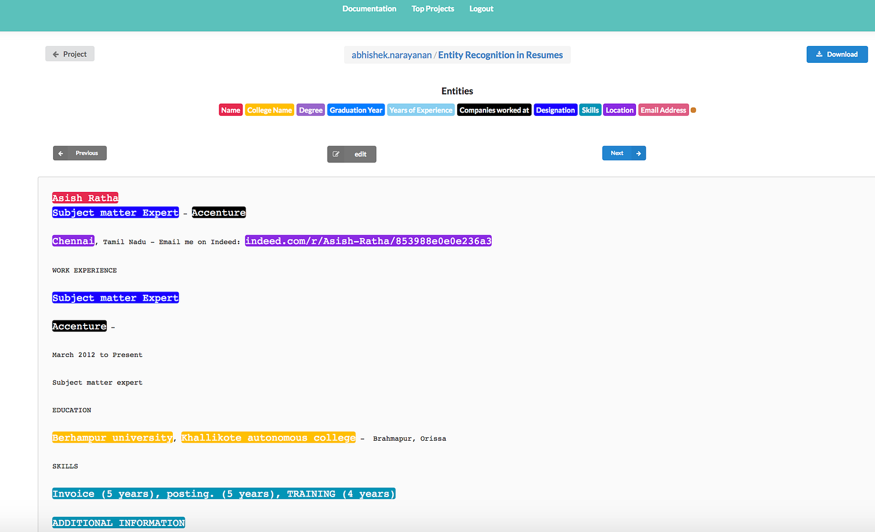875x532 pixels.
Task: Click the highlighted location Chennai
Action: [73, 241]
